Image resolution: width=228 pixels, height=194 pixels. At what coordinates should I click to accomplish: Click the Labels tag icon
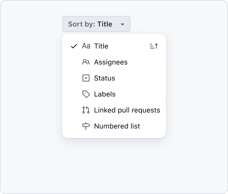click(x=86, y=94)
